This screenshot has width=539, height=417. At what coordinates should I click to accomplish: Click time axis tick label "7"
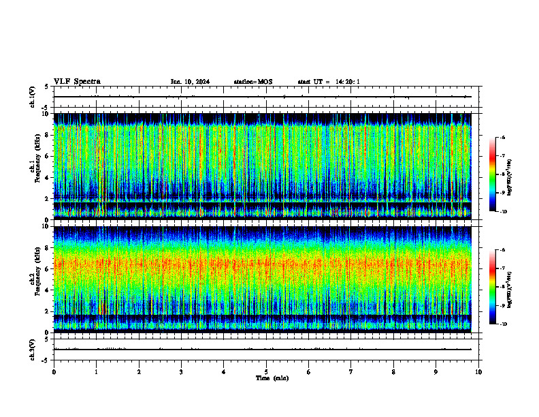pos(351,372)
